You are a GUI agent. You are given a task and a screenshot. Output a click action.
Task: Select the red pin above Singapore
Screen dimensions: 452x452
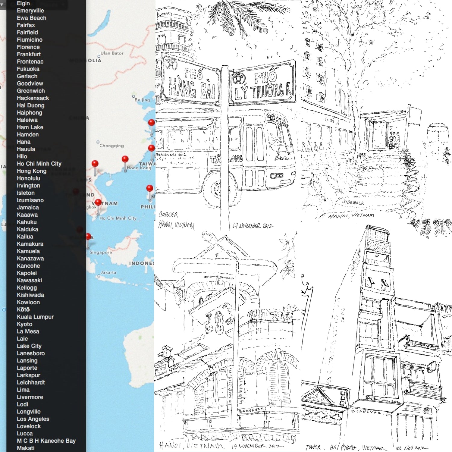[x=88, y=237]
